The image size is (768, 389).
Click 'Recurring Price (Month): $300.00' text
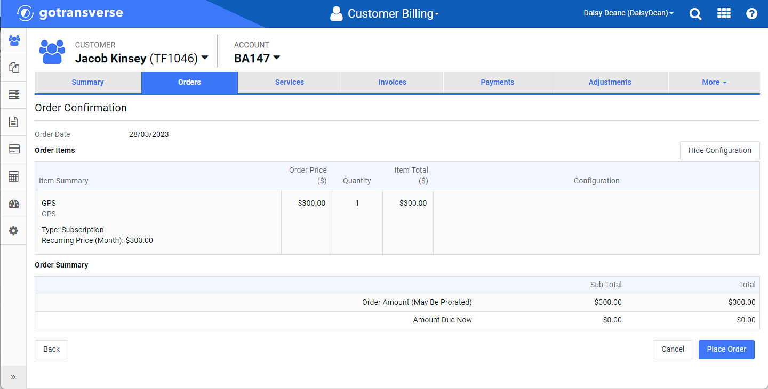[x=97, y=240]
